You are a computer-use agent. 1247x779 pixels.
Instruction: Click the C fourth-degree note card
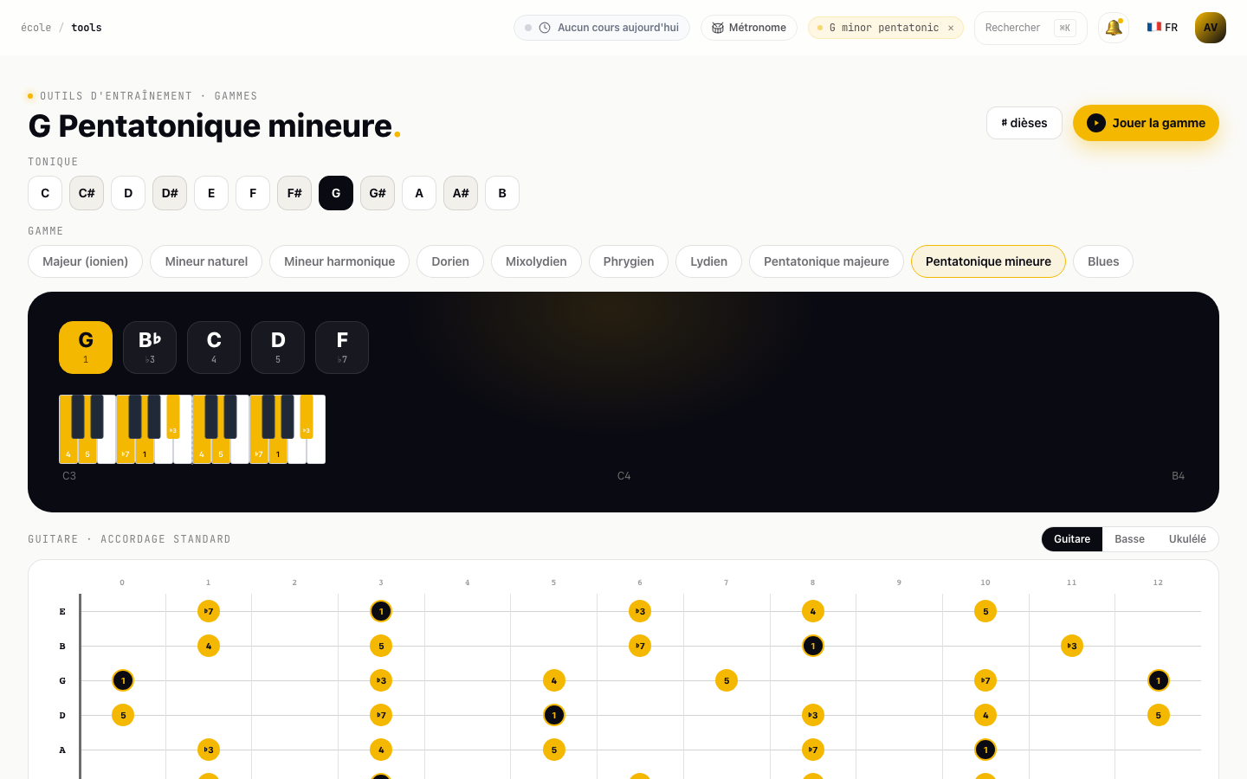click(x=214, y=347)
